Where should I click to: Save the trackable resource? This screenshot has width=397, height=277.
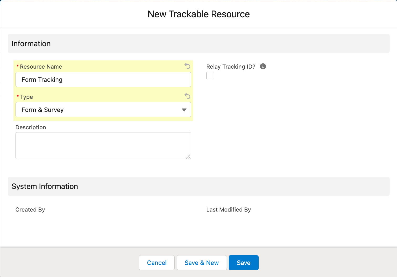click(x=244, y=263)
